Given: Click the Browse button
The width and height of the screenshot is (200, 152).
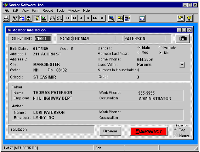Looking at the screenshot, I should [x=110, y=131].
